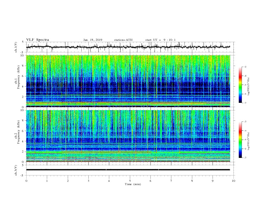Click the time axis tick label "4"
Screen dimensions: 263x203
point(109,181)
